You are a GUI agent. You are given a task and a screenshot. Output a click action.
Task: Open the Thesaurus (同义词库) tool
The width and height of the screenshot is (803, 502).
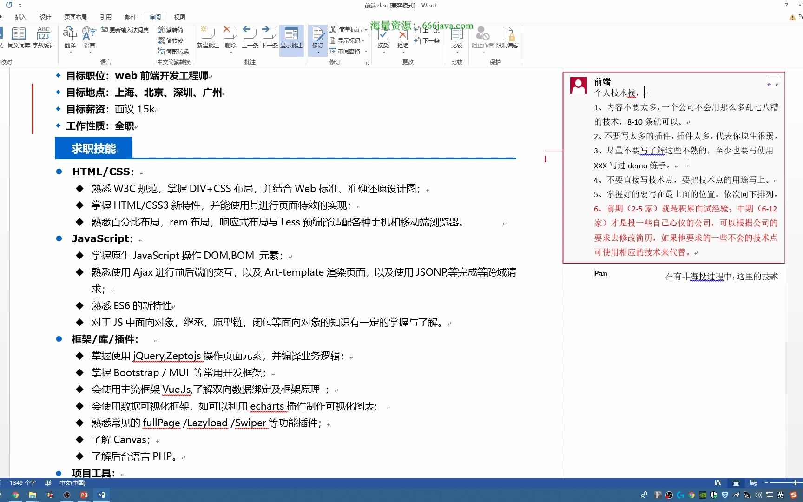tap(19, 37)
